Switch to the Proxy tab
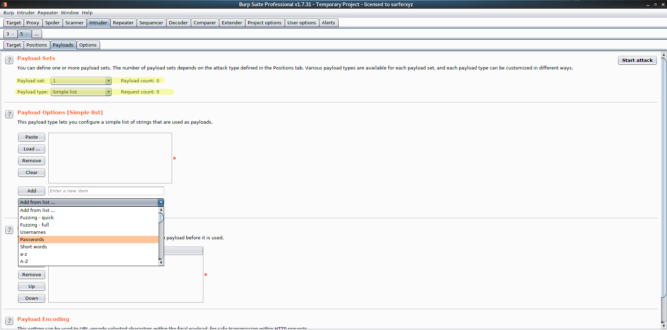The image size is (667, 330). coord(33,23)
